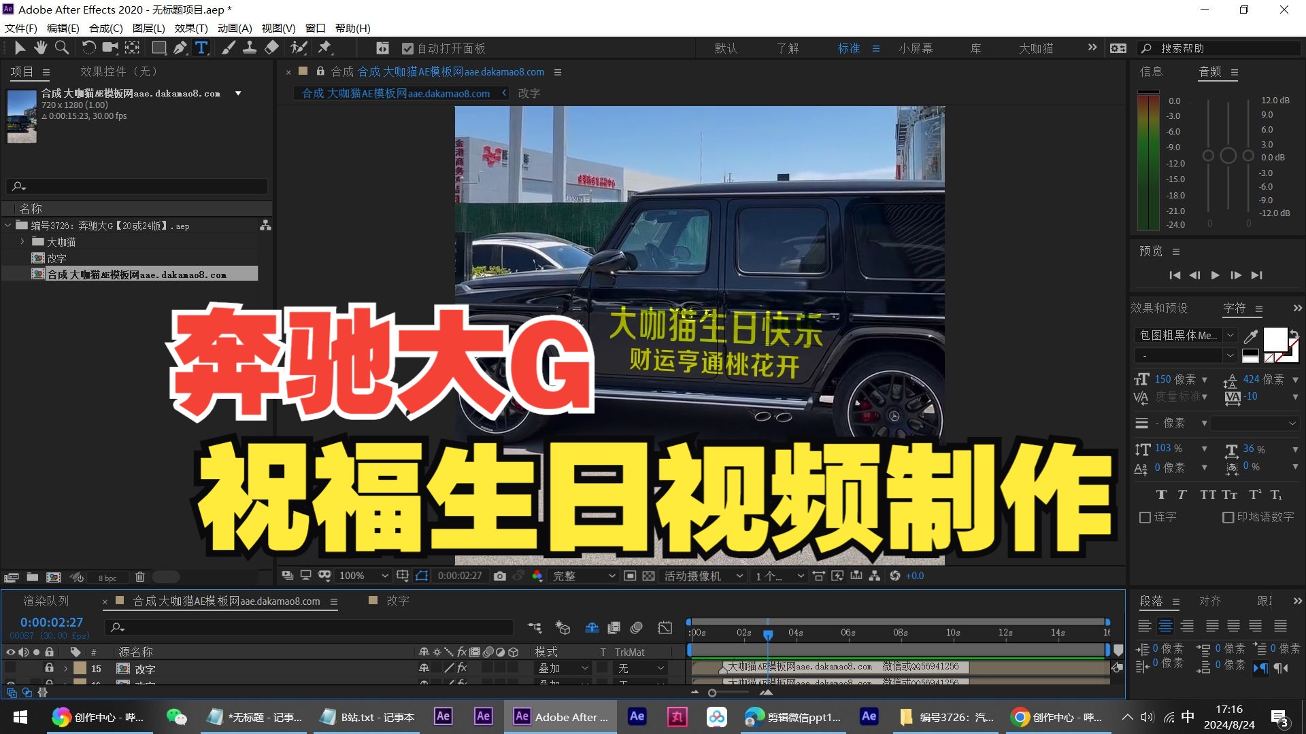Select the Roto Brush tool
The image size is (1306, 734).
pyautogui.click(x=299, y=48)
